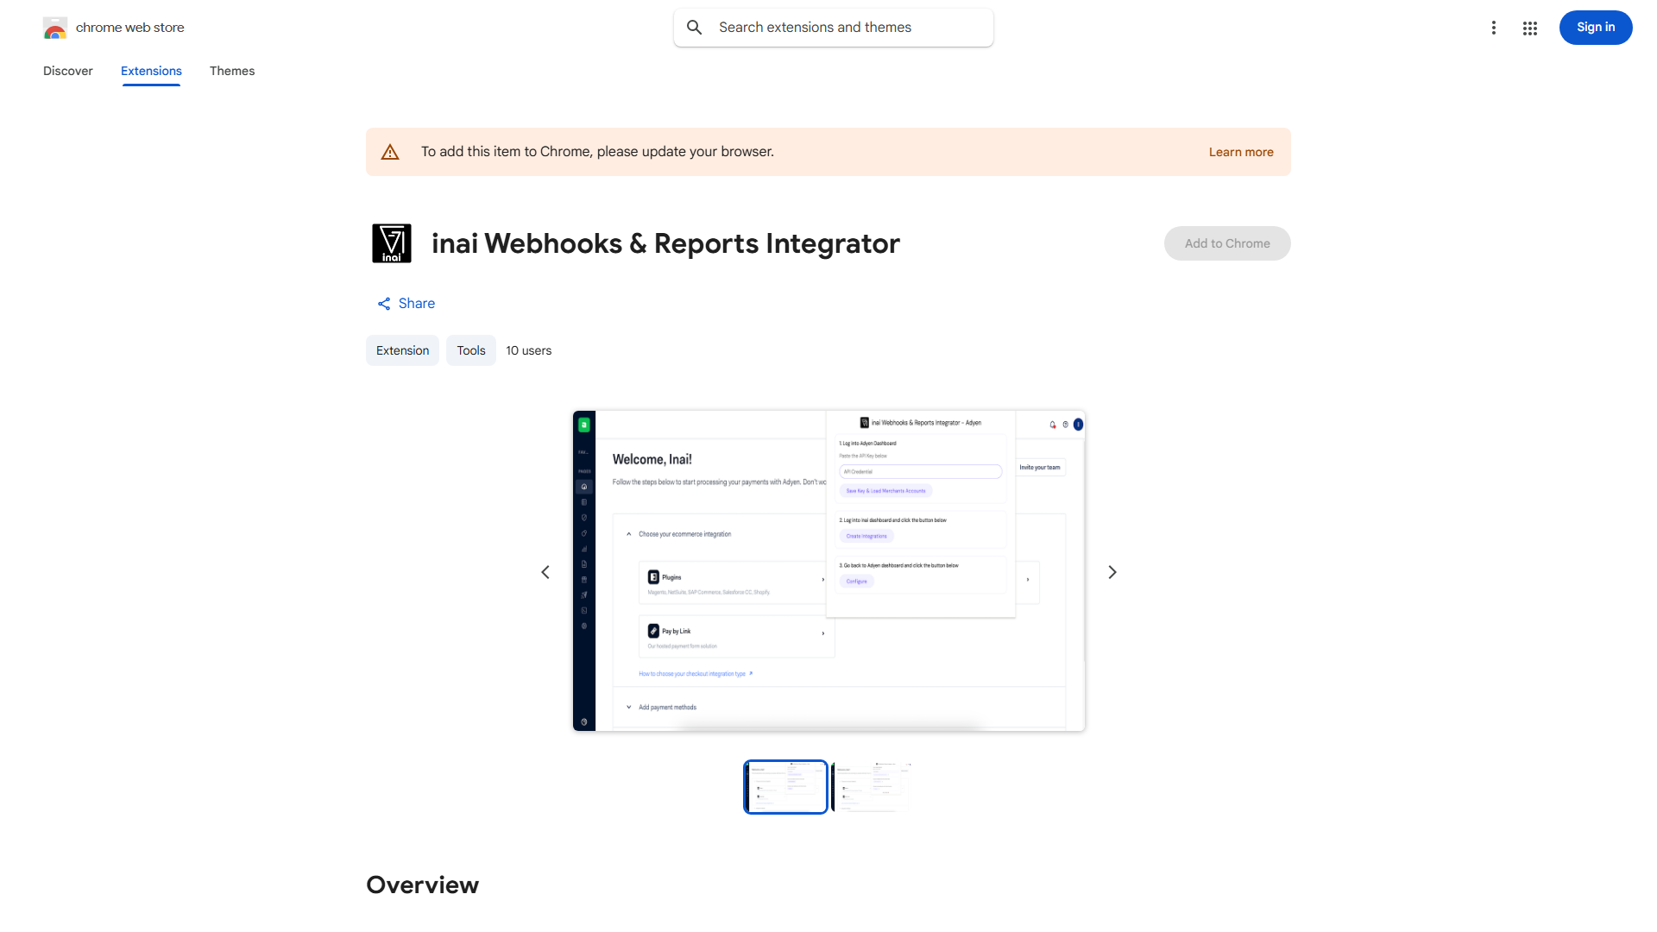Viewport: 1657px width, 932px height.
Task: Click the Chrome Web Store logo
Action: [55, 28]
